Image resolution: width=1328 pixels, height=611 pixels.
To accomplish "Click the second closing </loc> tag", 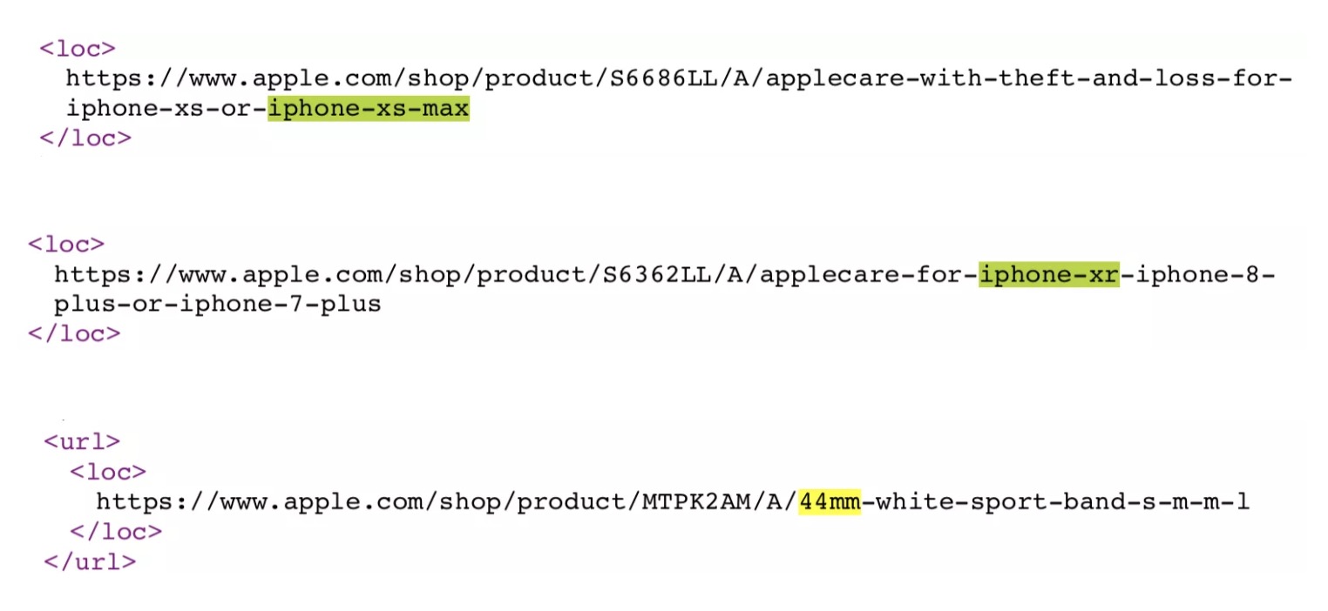I will tap(74, 333).
